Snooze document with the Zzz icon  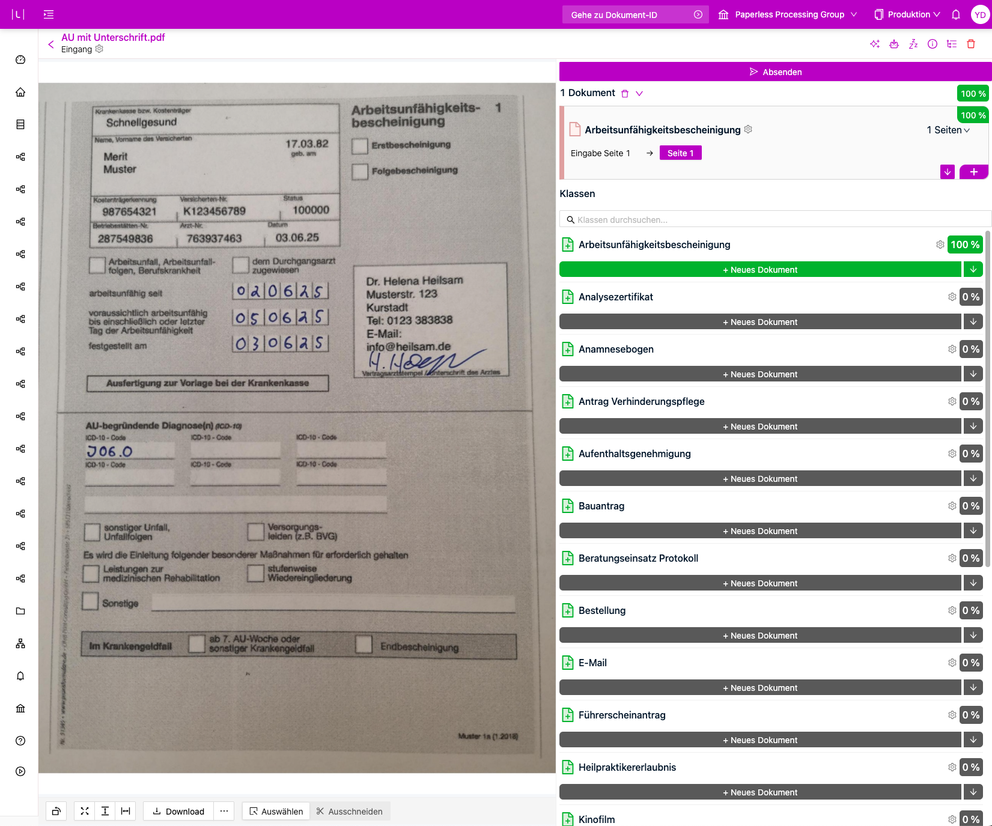pos(913,44)
